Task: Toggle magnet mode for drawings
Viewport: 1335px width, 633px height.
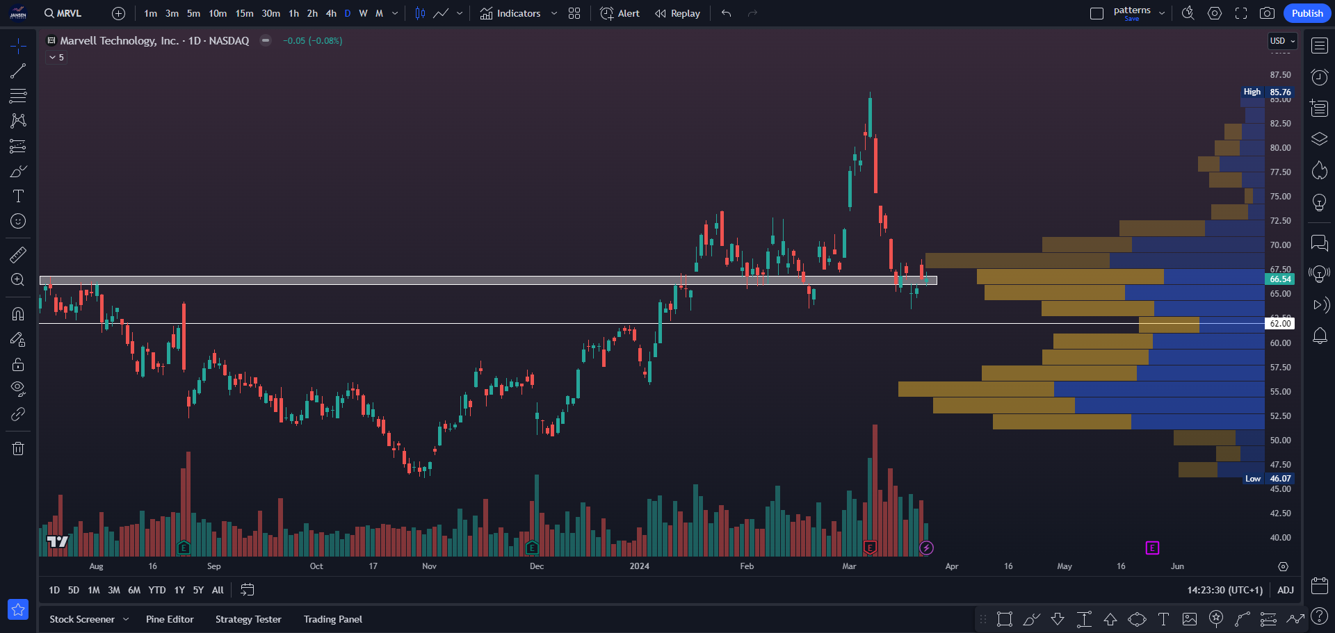Action: pos(18,313)
